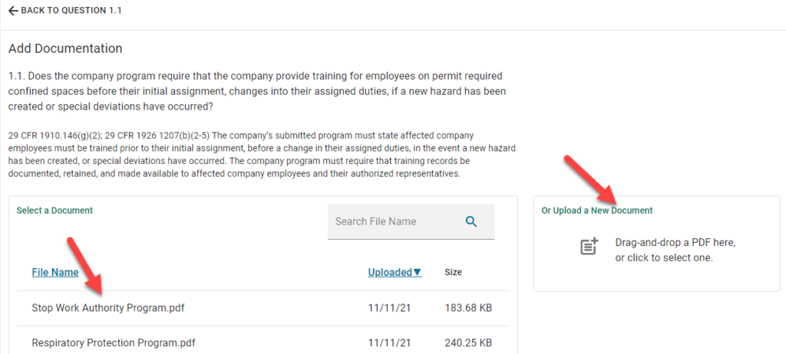
Task: Select Stop Work Authority Program.pdf
Action: (x=108, y=308)
